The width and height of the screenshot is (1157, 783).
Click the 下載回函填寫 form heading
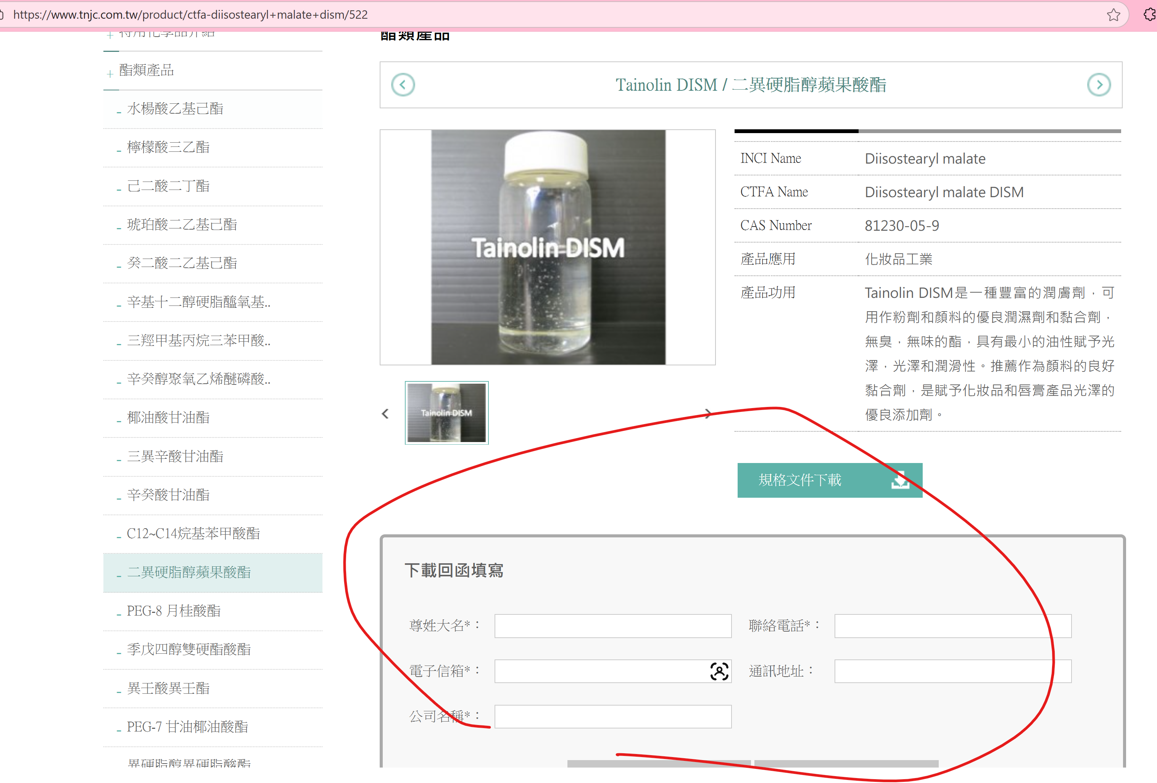pos(454,570)
